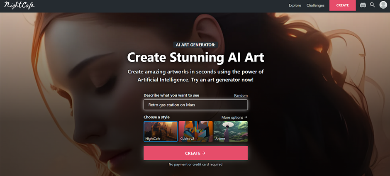Click the AI ART GENERATOR badge
Image resolution: width=390 pixels, height=176 pixels.
[195, 45]
